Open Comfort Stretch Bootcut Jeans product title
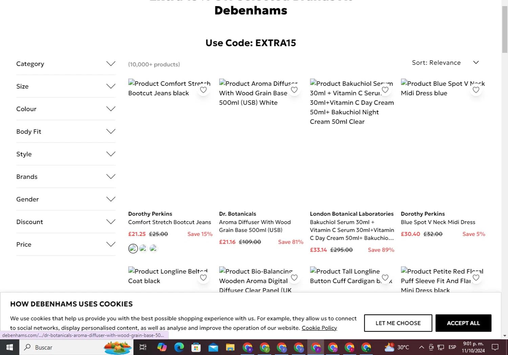This screenshot has height=355, width=508. tap(170, 222)
